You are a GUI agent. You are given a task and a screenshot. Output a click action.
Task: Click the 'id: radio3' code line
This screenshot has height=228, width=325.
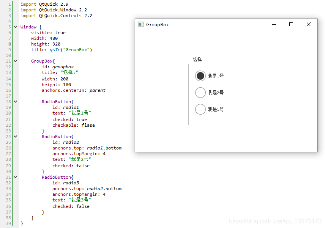point(66,183)
